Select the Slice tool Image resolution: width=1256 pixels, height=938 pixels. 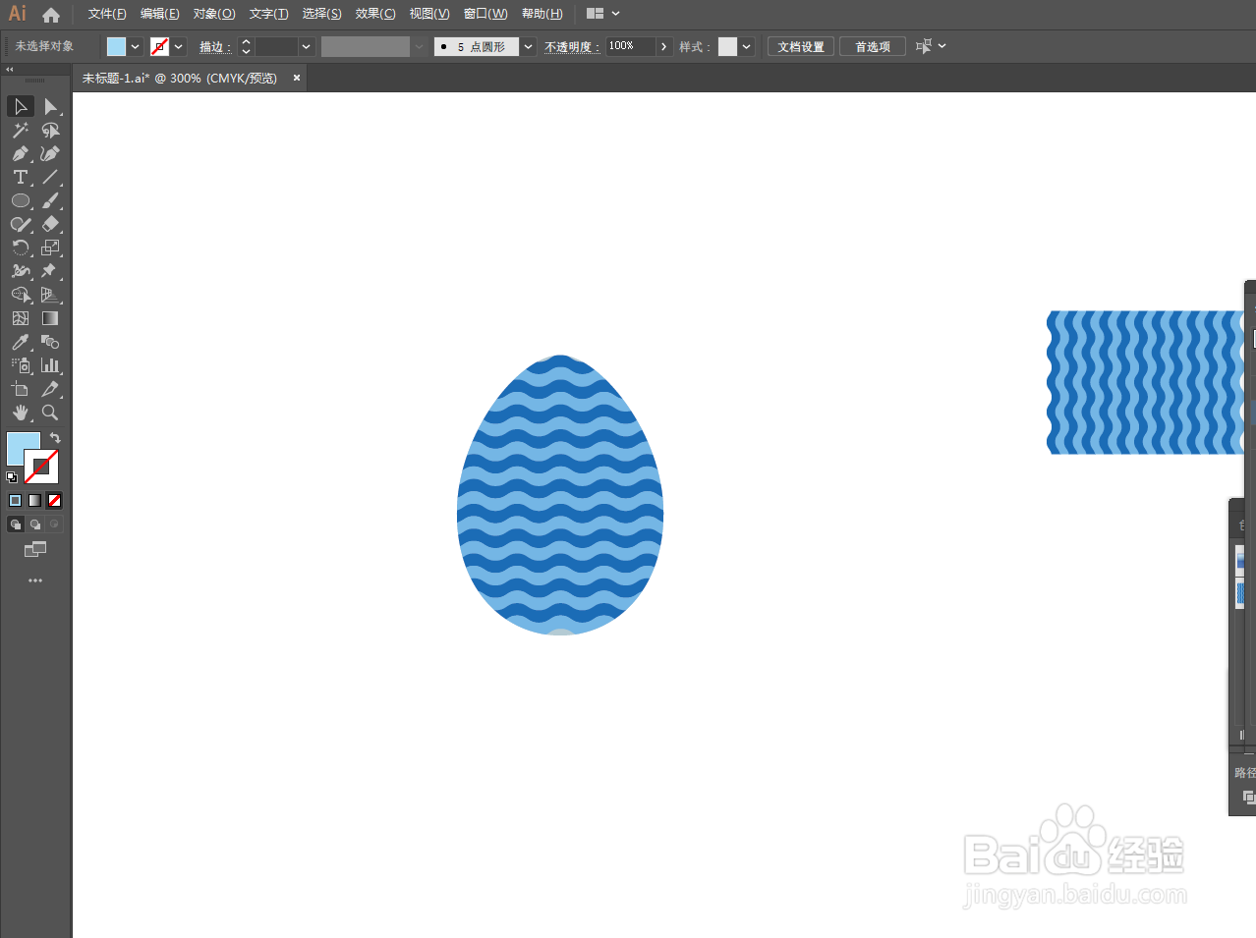click(x=50, y=389)
